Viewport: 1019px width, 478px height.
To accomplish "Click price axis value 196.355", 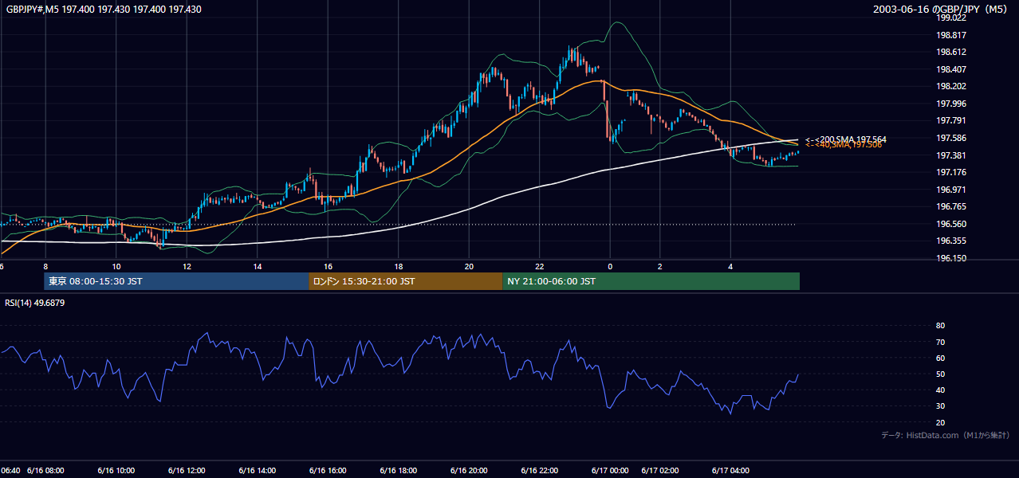I will pyautogui.click(x=951, y=241).
